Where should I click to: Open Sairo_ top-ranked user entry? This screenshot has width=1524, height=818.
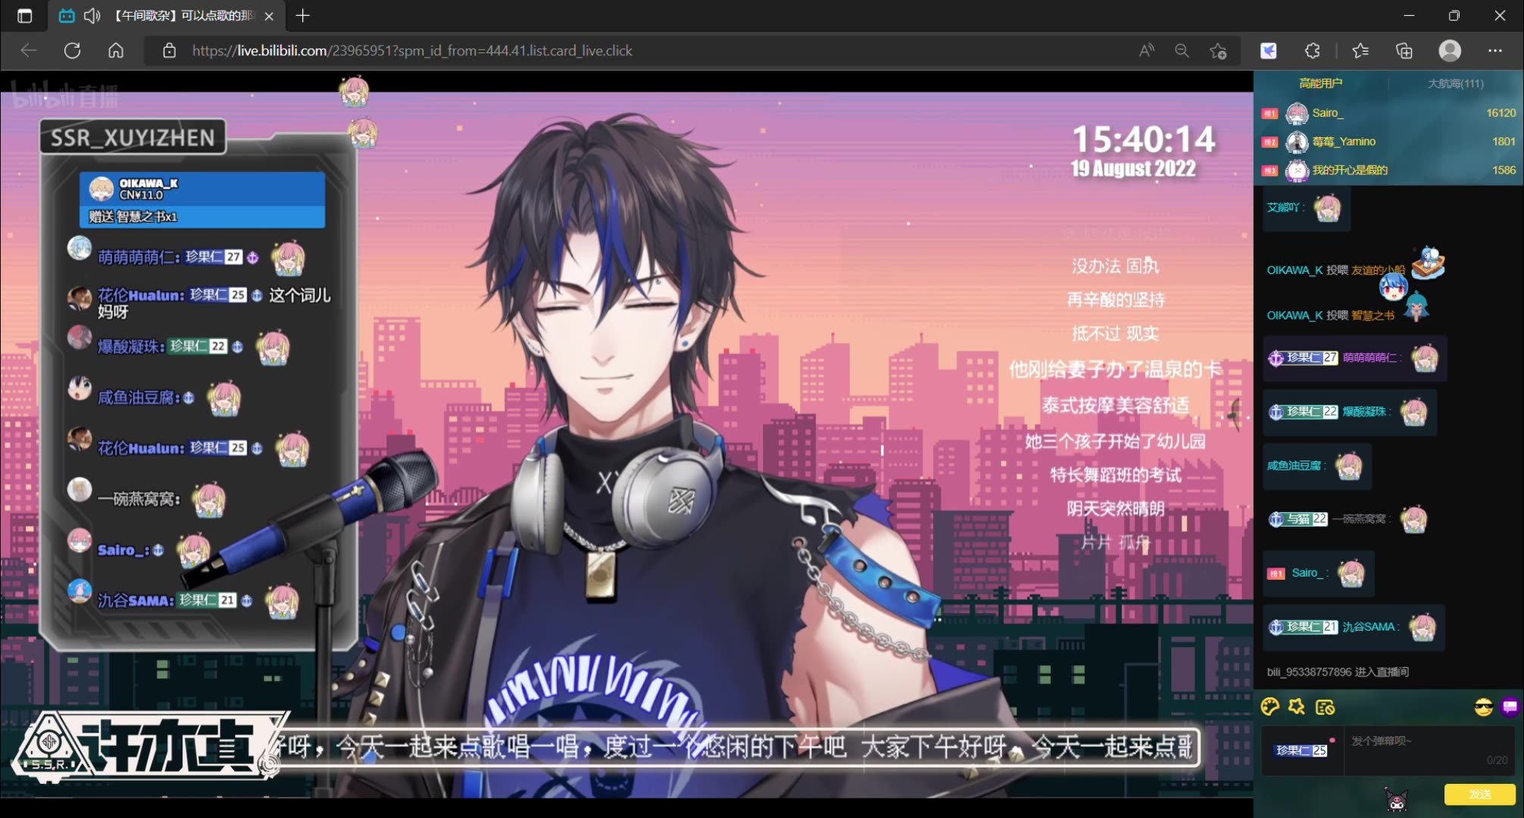coord(1388,113)
